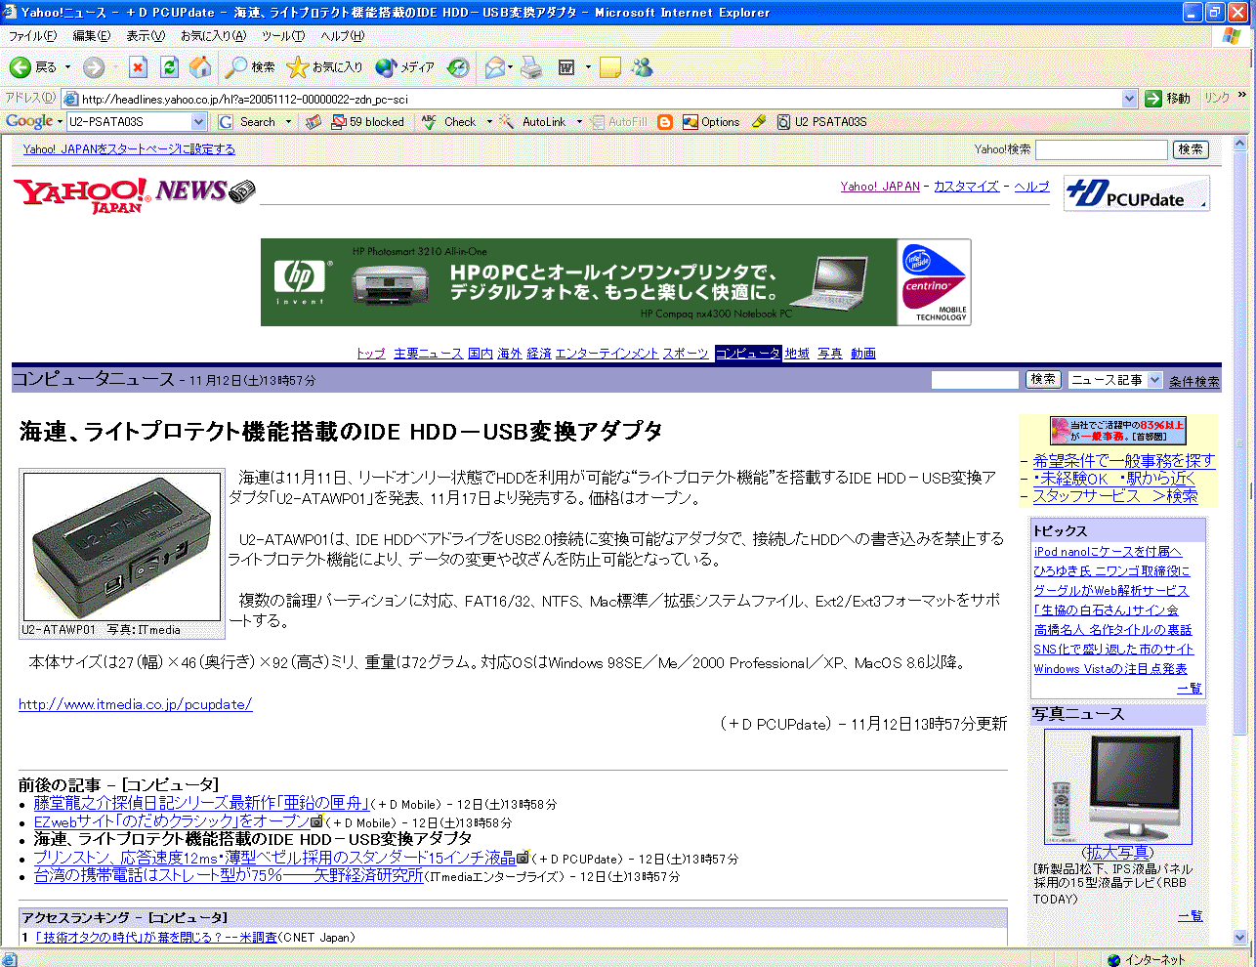Click the U2-ATAWP01 adapter product photo
The height and width of the screenshot is (967, 1256).
[121, 547]
